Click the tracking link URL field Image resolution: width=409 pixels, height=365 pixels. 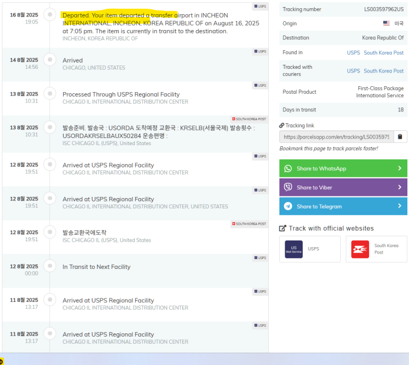tap(336, 137)
